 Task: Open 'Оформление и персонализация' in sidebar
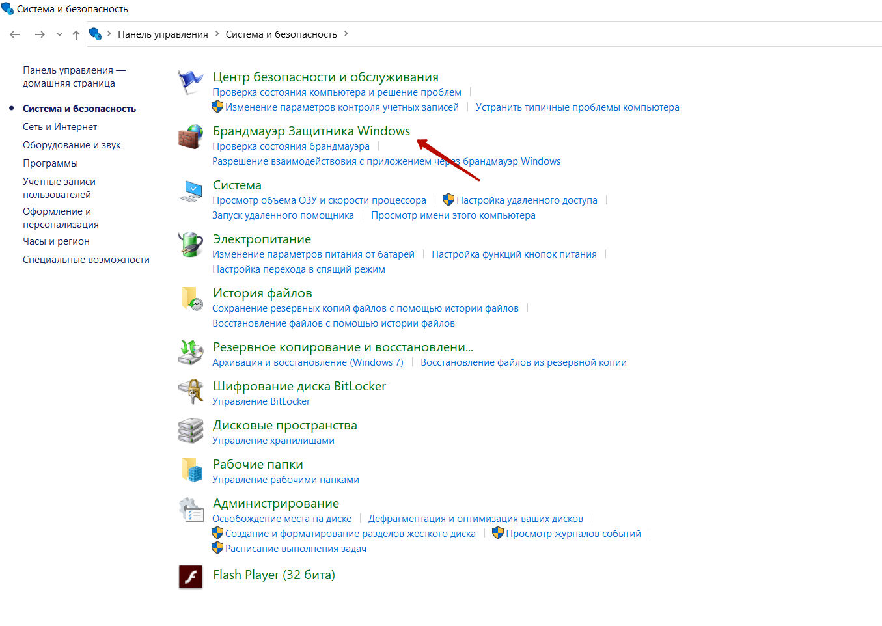point(61,218)
